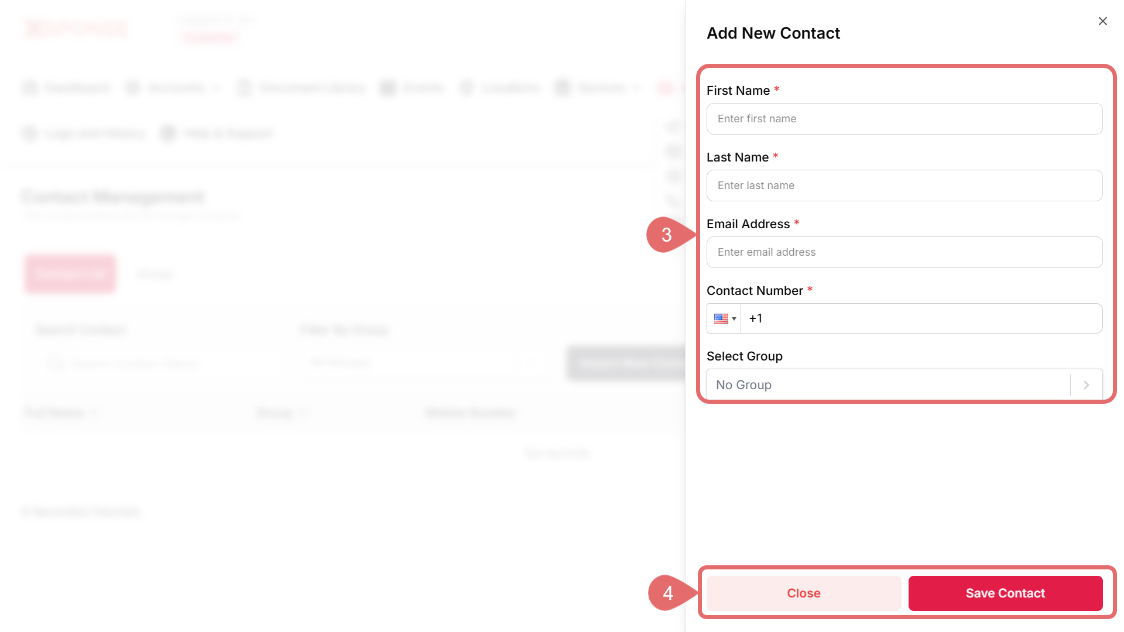Screen dimensions: 1124x632
Task: Expand the Accounts navigation menu
Action: (x=176, y=88)
